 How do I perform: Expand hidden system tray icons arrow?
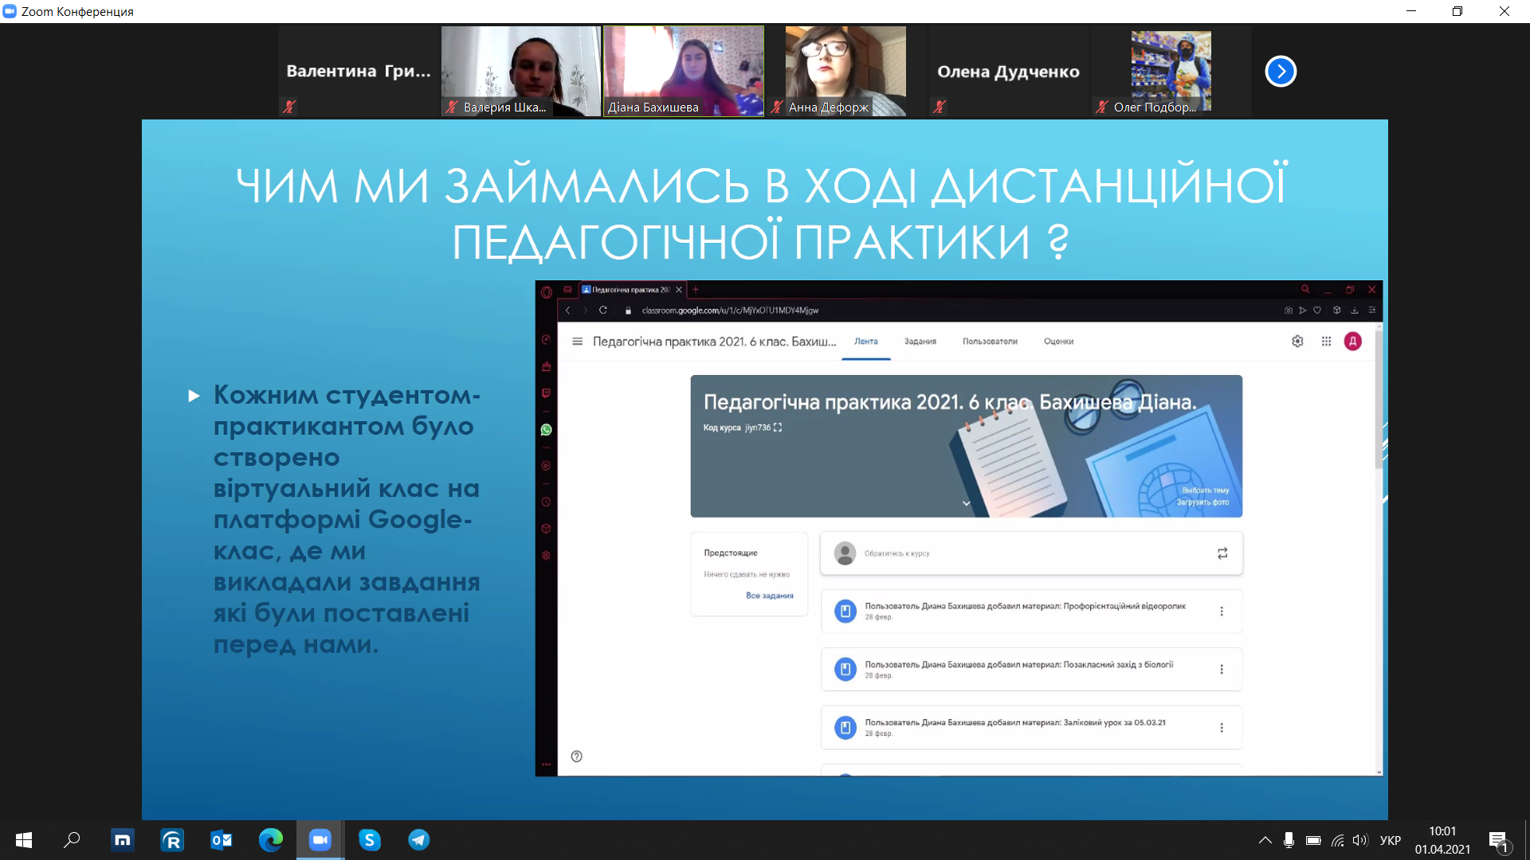click(x=1265, y=840)
